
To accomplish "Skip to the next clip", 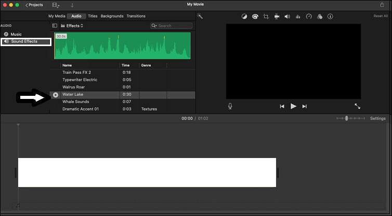I will click(x=304, y=106).
